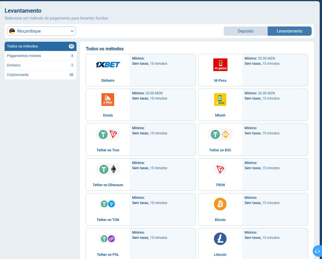Click the red TRON logo icon
This screenshot has width=322, height=259.
[x=220, y=169]
